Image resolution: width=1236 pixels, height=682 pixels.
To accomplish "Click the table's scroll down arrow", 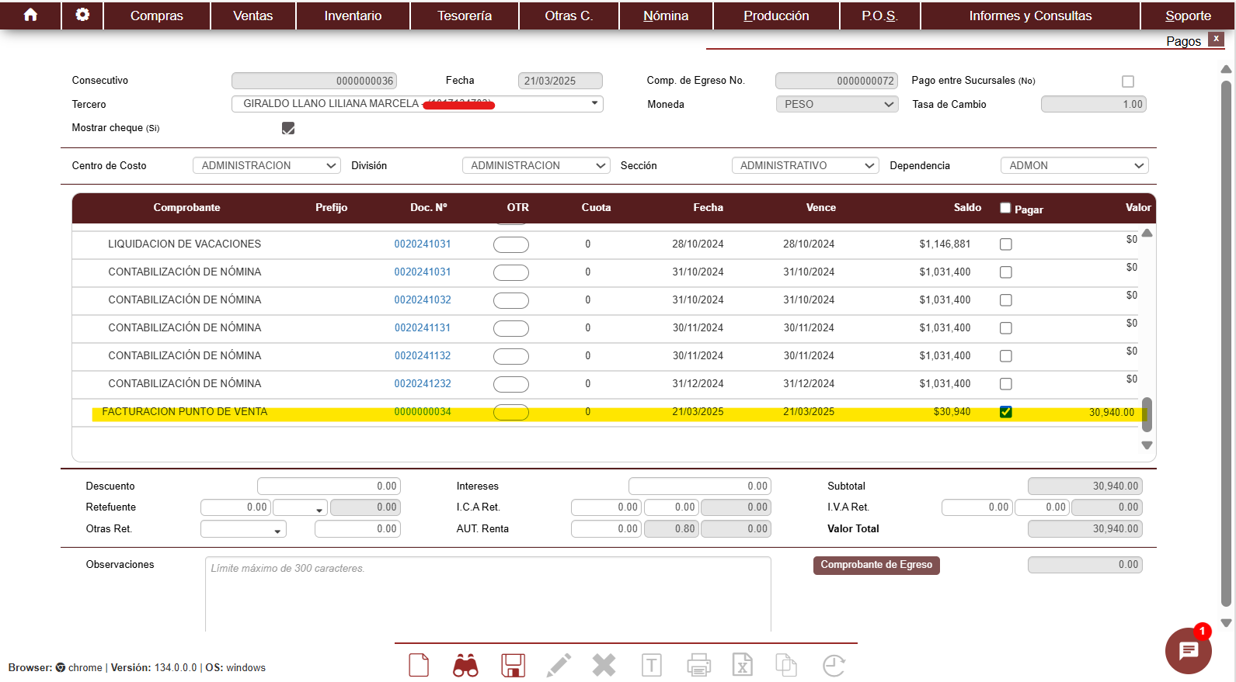I will pos(1147,445).
